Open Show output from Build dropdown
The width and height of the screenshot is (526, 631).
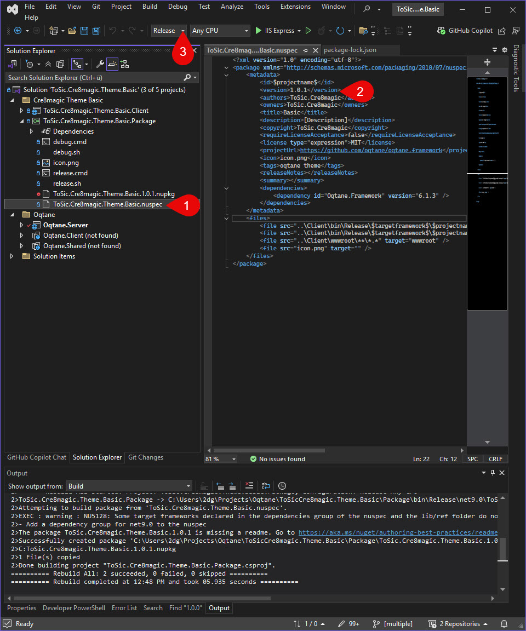129,486
